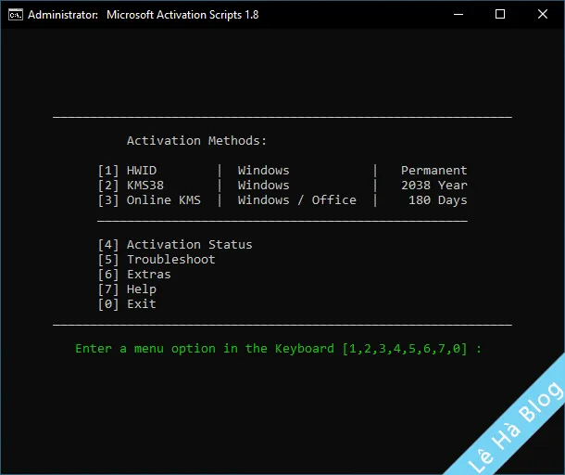Click the '2038 Year' value
Viewport: 565px width, 475px height.
[x=433, y=186]
